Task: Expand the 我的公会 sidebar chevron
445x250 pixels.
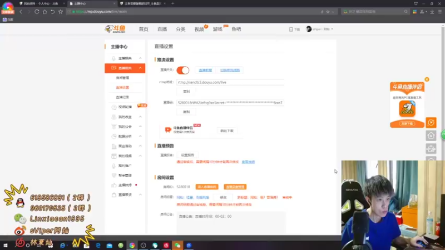Action: point(140,127)
